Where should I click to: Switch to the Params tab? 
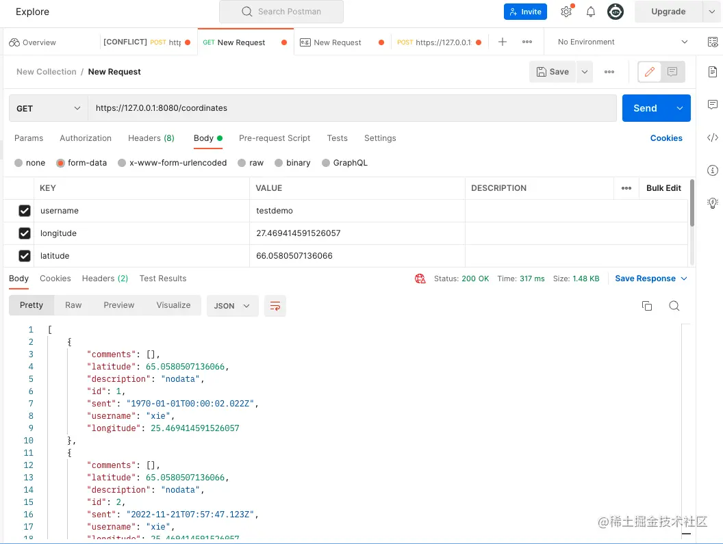click(x=29, y=138)
